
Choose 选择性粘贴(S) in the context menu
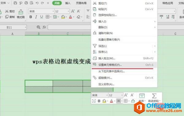(x=124, y=15)
